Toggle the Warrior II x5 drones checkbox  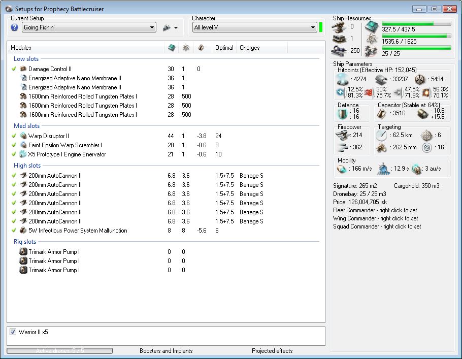point(13,332)
